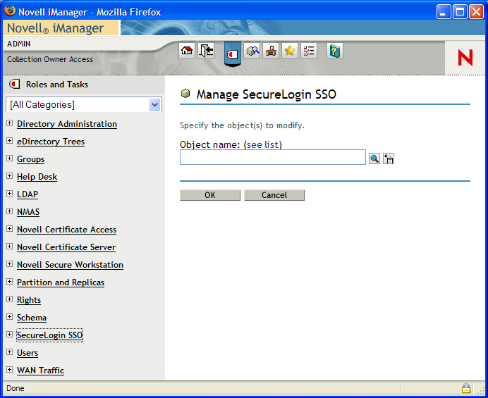Click the Collection Owner Access text
Screen dimensions: 488x398
pos(50,59)
